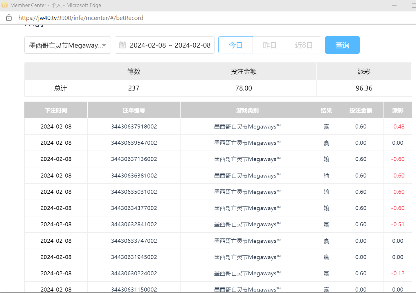Click order number 34430635031002
The image size is (416, 293).
(x=134, y=192)
